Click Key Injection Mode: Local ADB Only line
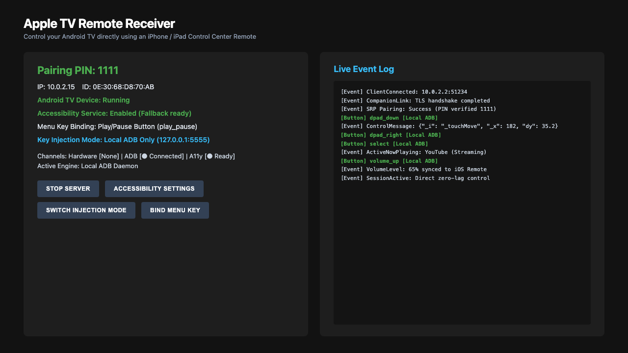 [124, 140]
